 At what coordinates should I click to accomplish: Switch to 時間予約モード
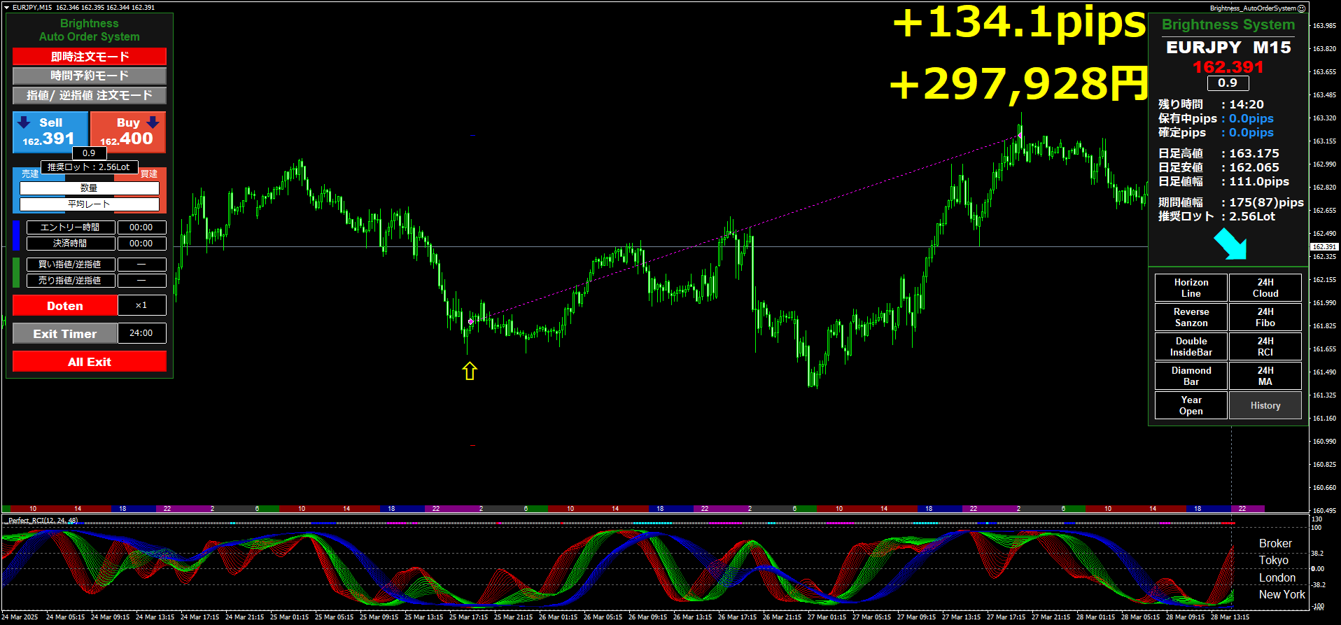[x=90, y=76]
